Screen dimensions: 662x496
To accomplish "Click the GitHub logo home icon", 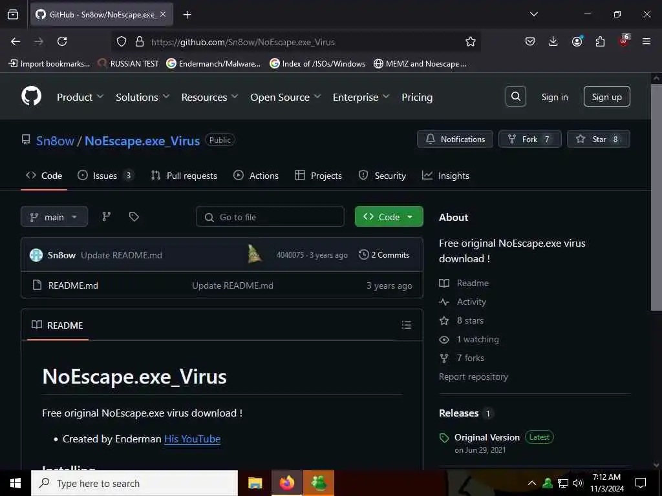I will (32, 97).
